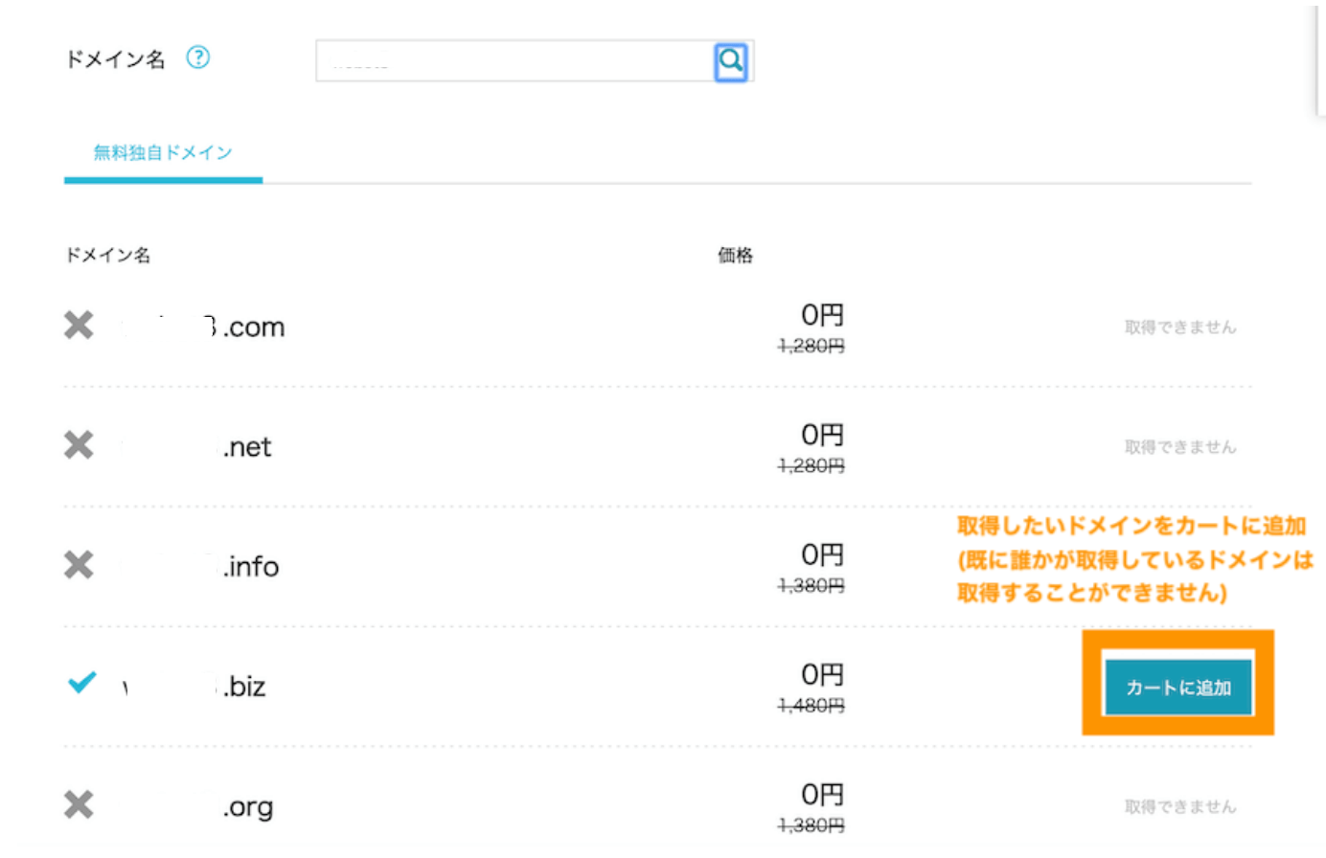The image size is (1326, 858).
Task: Click 取得できません label for .org
Action: click(1179, 807)
